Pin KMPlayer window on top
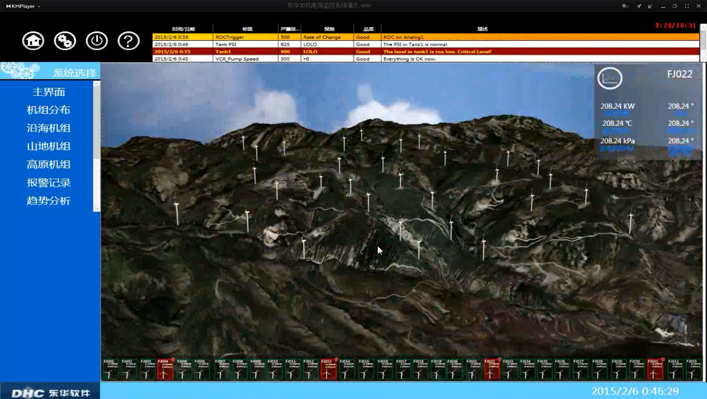 pyautogui.click(x=639, y=6)
